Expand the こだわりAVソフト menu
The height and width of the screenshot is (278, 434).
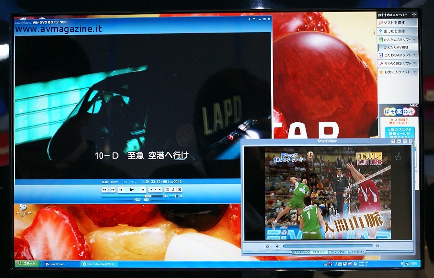(x=397, y=55)
